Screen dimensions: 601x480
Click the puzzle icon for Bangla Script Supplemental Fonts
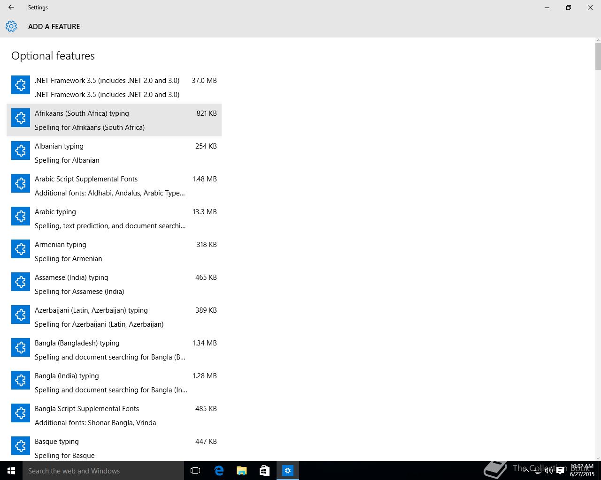(21, 413)
